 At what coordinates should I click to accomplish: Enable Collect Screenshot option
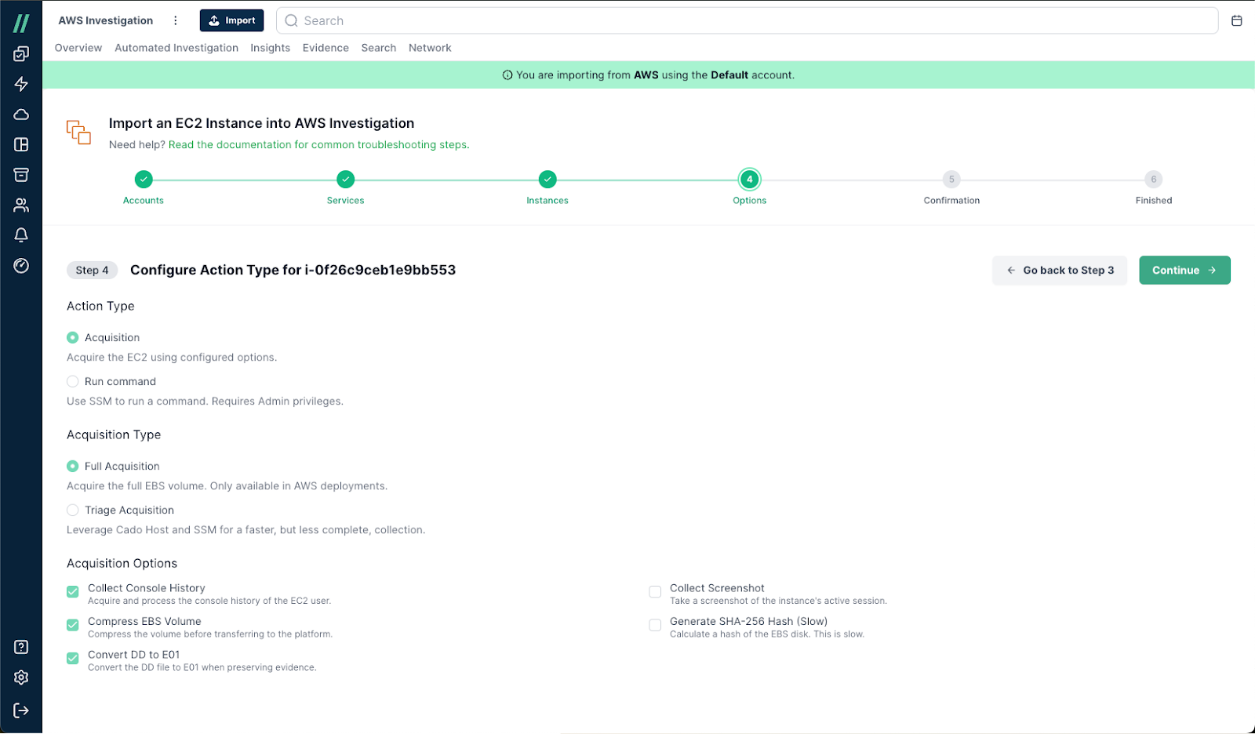click(655, 592)
